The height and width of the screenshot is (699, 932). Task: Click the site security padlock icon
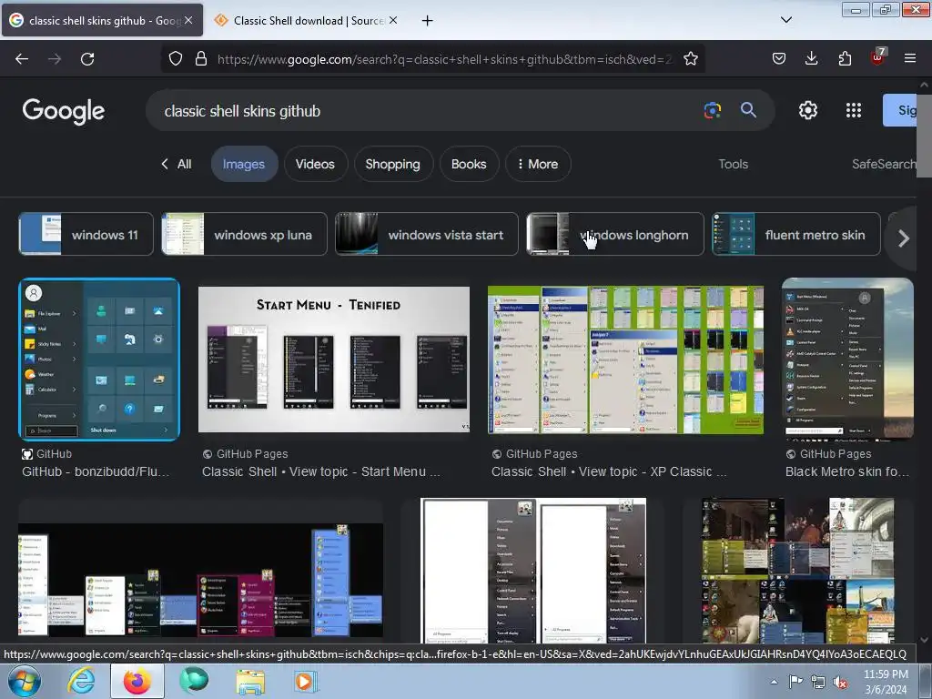click(201, 59)
